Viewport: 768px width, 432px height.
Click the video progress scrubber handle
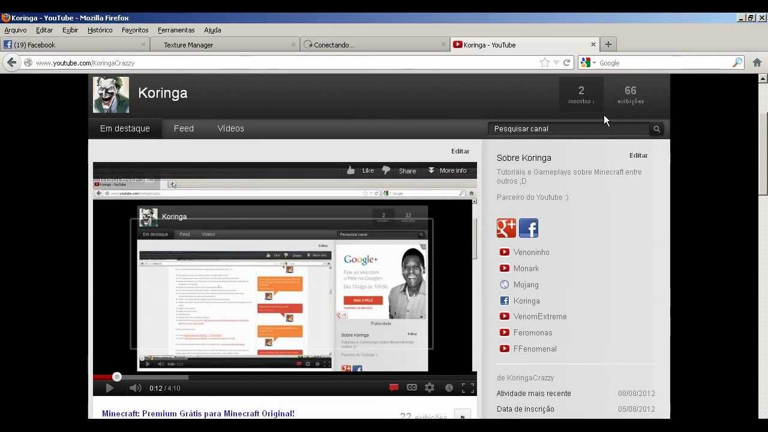tap(117, 377)
